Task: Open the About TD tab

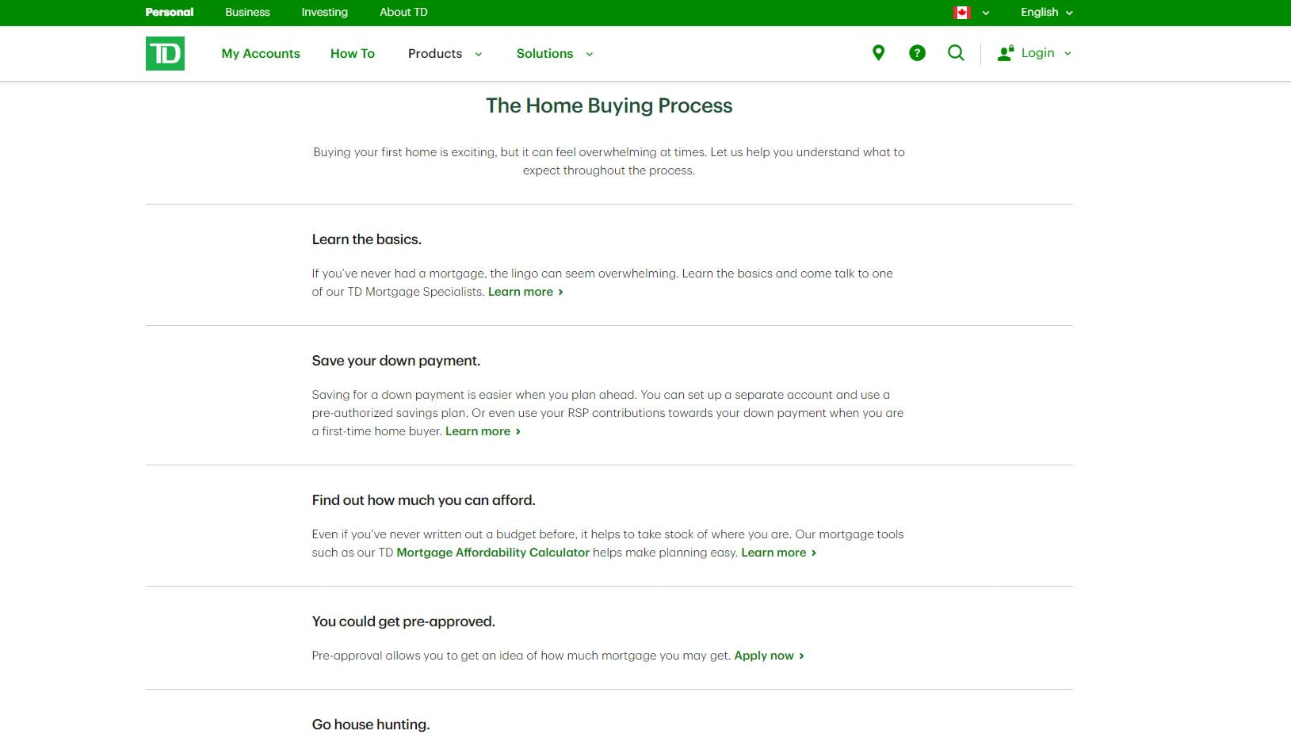Action: [x=403, y=12]
